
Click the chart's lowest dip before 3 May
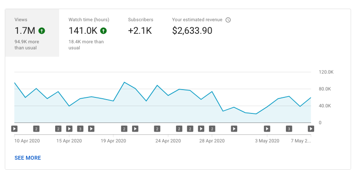pyautogui.click(x=256, y=114)
